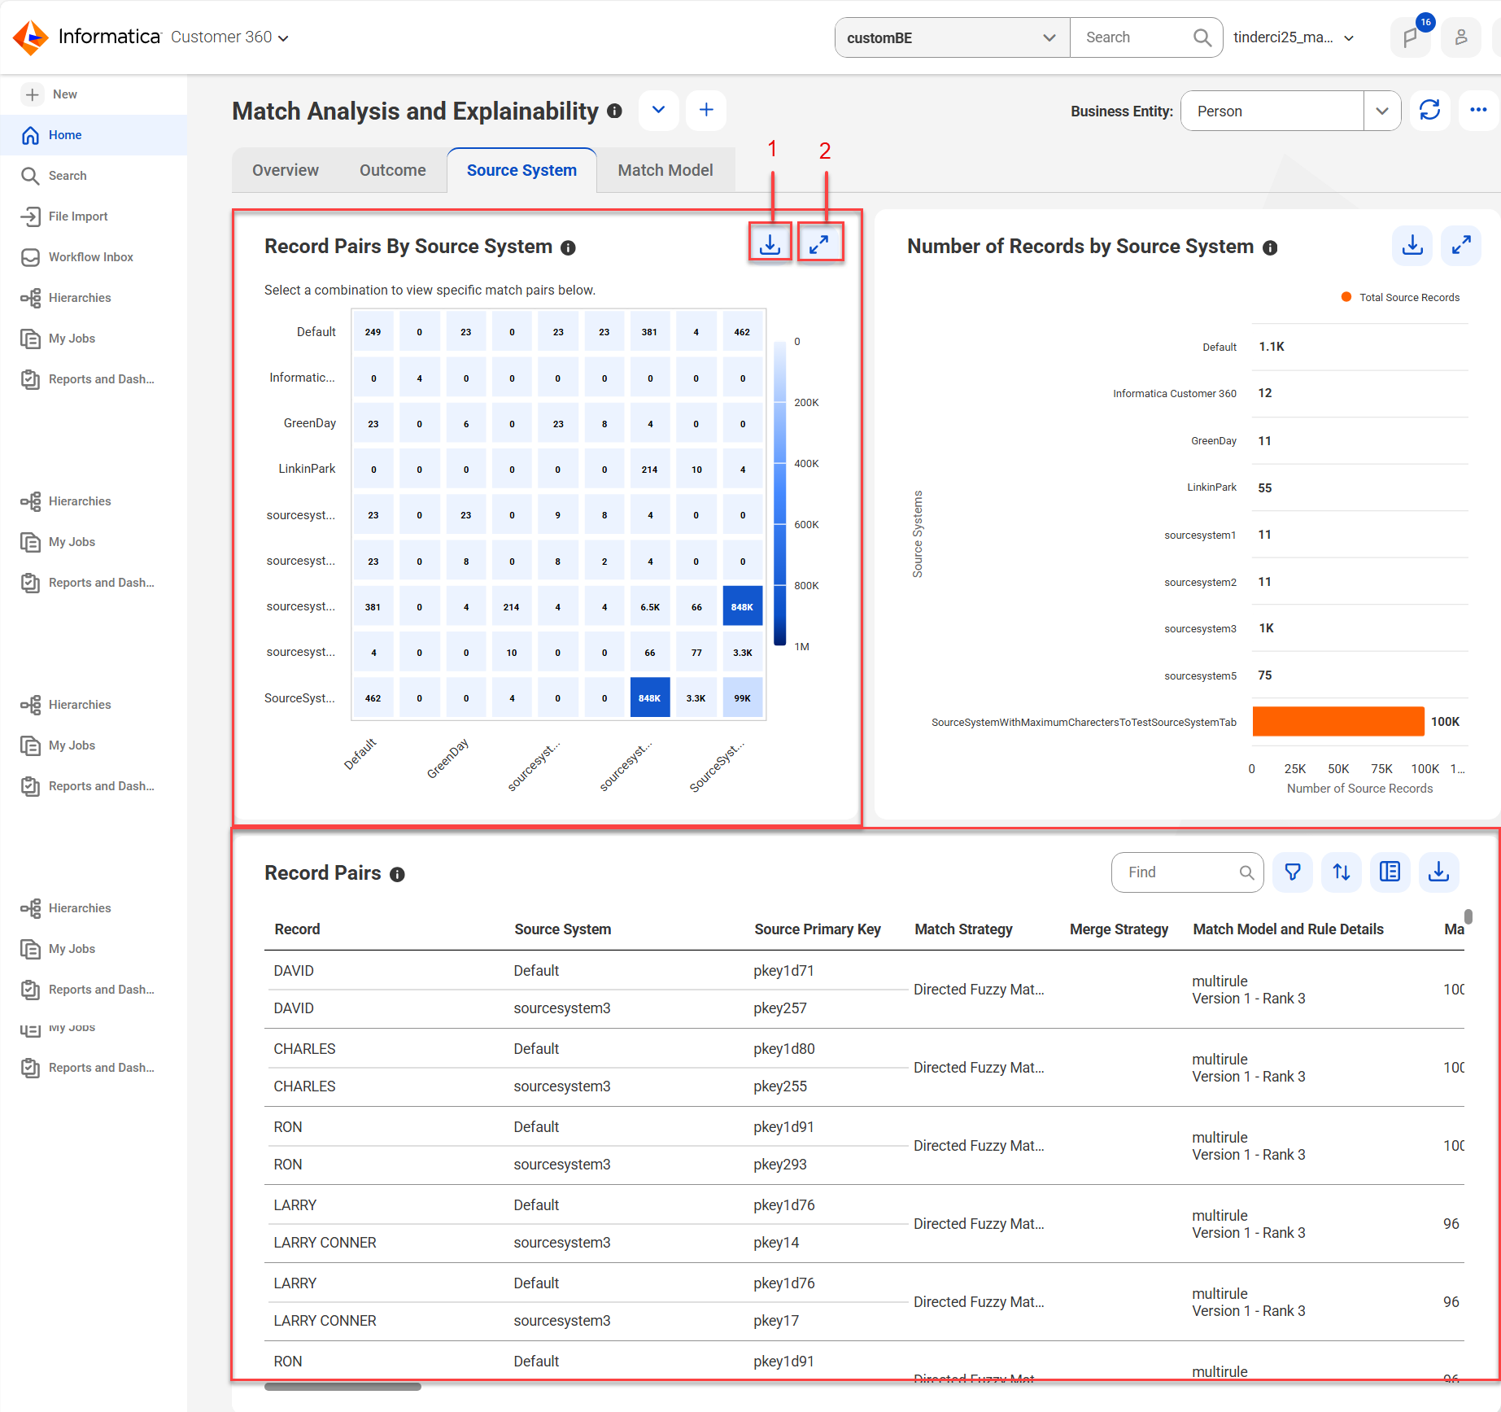The image size is (1501, 1412).
Task: Open the user profile icon
Action: [1461, 37]
